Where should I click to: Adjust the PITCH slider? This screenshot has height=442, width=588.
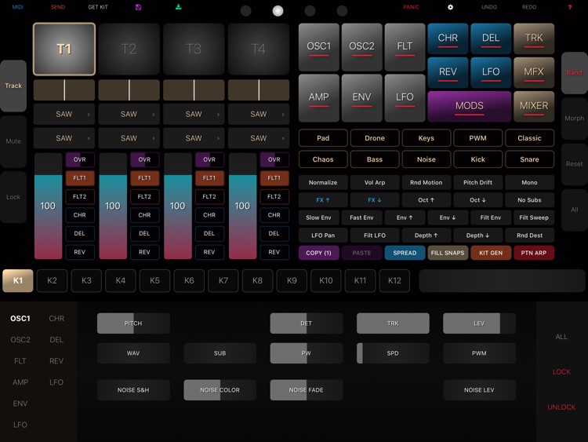[x=133, y=323]
